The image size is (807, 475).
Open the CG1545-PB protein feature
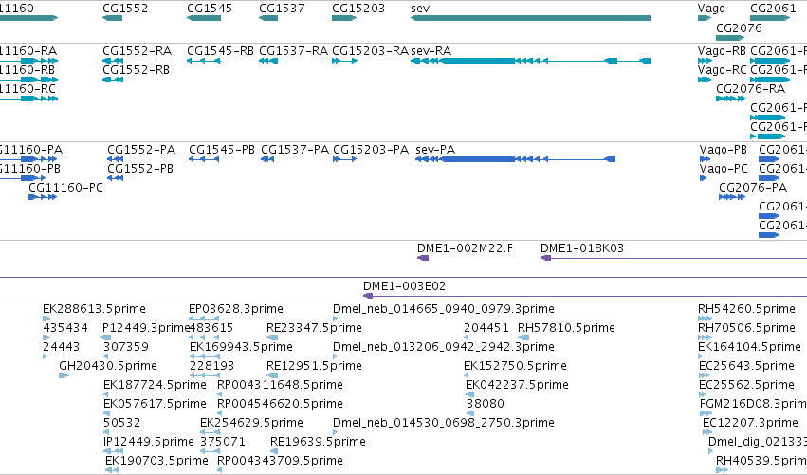pyautogui.click(x=204, y=159)
